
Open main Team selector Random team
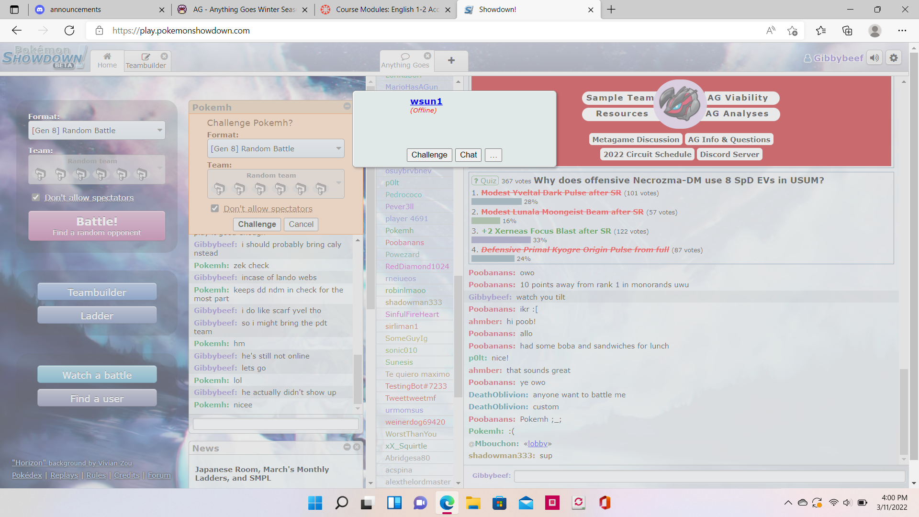(97, 169)
